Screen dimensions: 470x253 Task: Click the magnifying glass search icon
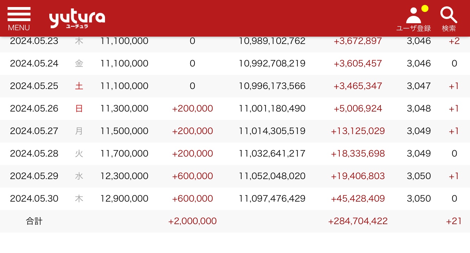(x=449, y=15)
